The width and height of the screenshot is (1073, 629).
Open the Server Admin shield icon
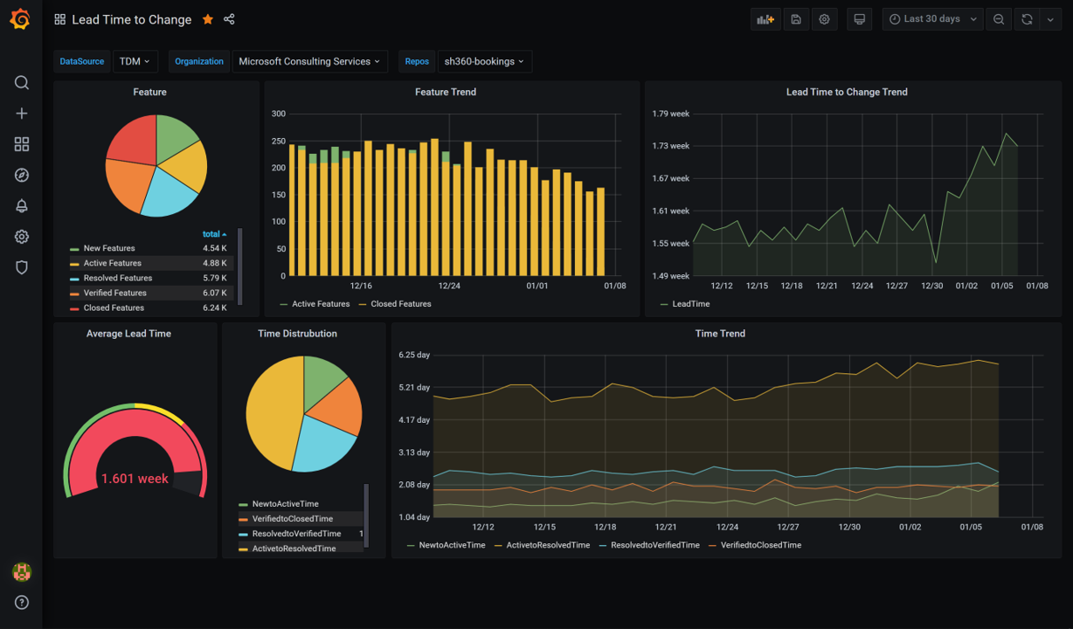click(22, 267)
